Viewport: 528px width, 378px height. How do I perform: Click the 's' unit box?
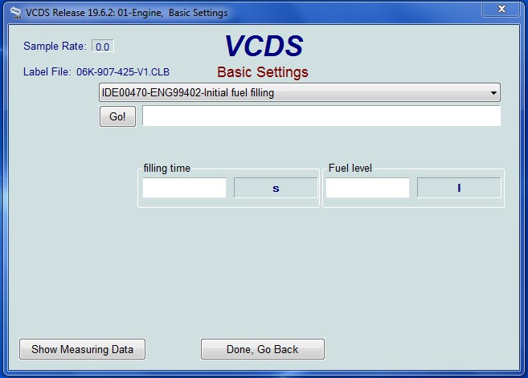point(276,188)
